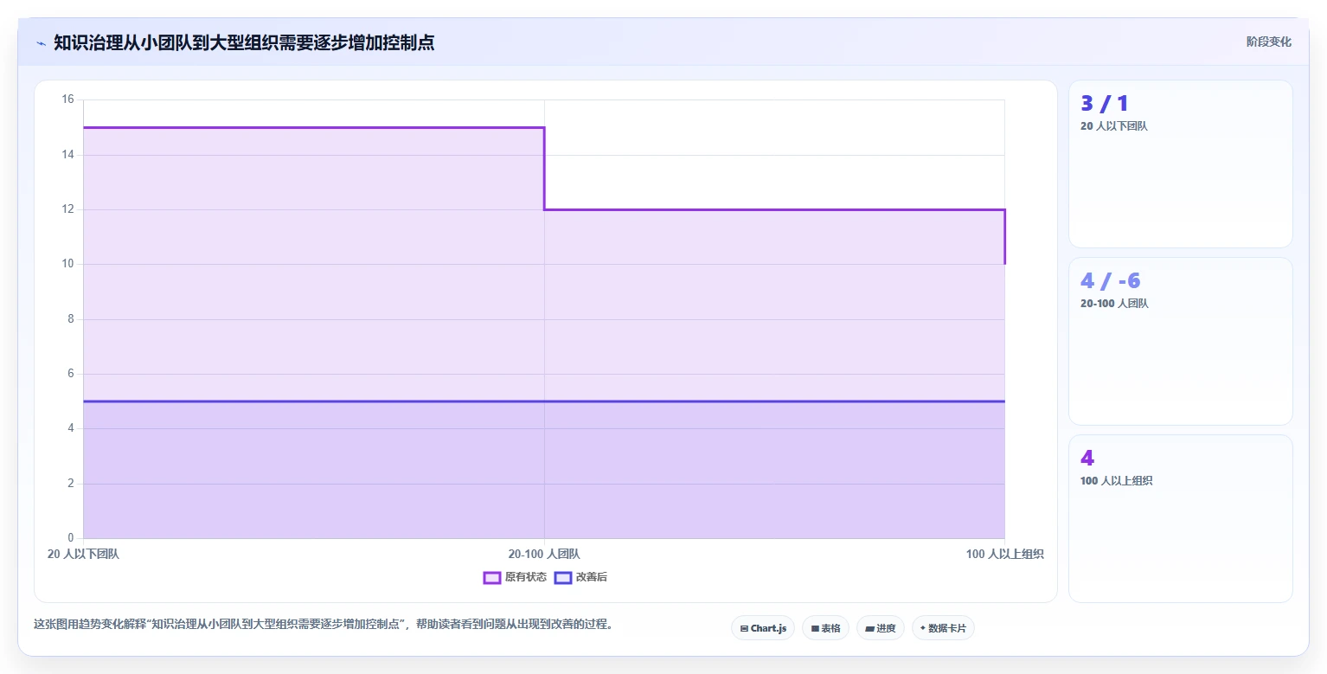Click the chart icon beside the title
This screenshot has width=1327, height=674.
[x=41, y=43]
